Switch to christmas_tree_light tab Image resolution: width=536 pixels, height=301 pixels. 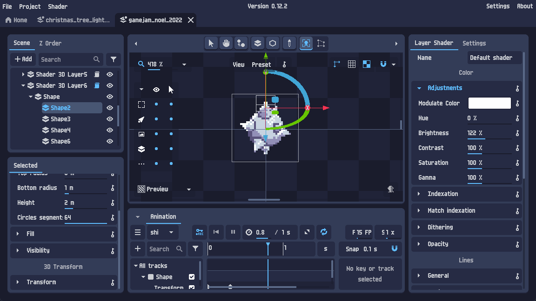coord(74,20)
